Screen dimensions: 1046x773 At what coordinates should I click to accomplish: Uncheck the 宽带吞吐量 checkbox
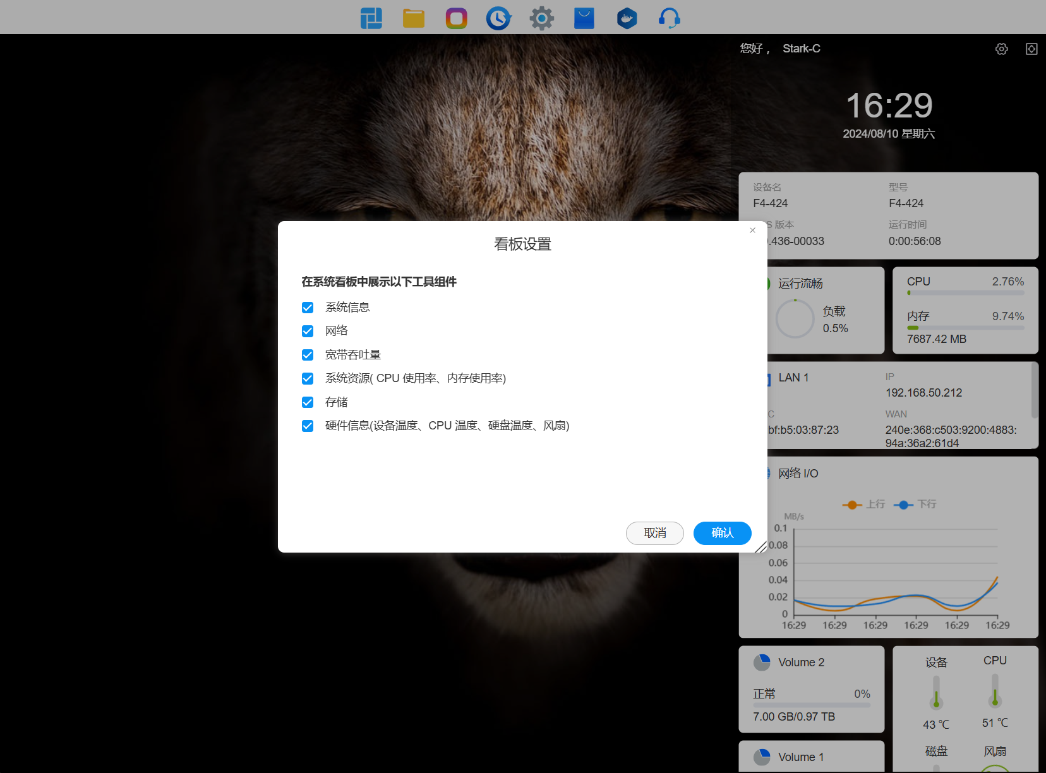click(x=308, y=355)
